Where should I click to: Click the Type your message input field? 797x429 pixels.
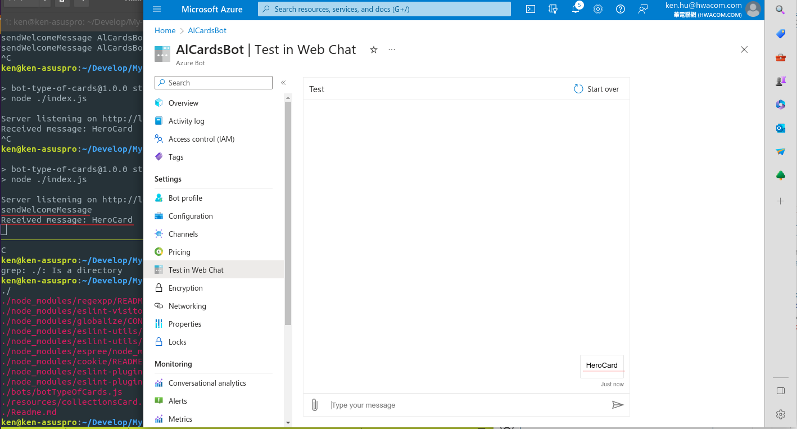point(393,404)
